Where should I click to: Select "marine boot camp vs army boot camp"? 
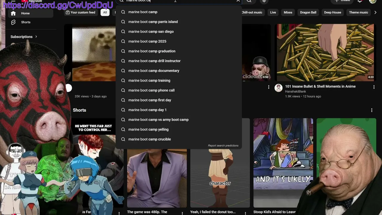tap(178, 120)
